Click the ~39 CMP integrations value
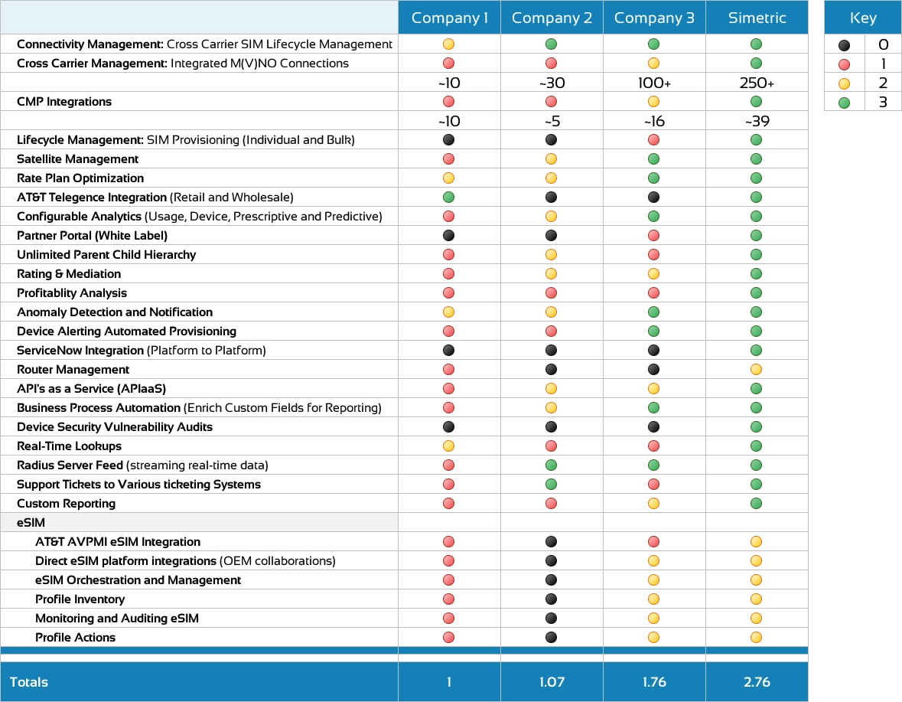Image resolution: width=902 pixels, height=702 pixels. [757, 122]
